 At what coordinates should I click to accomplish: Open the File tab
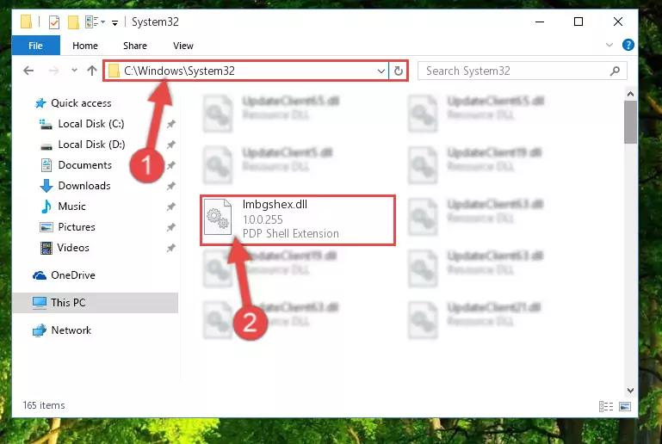(x=36, y=46)
